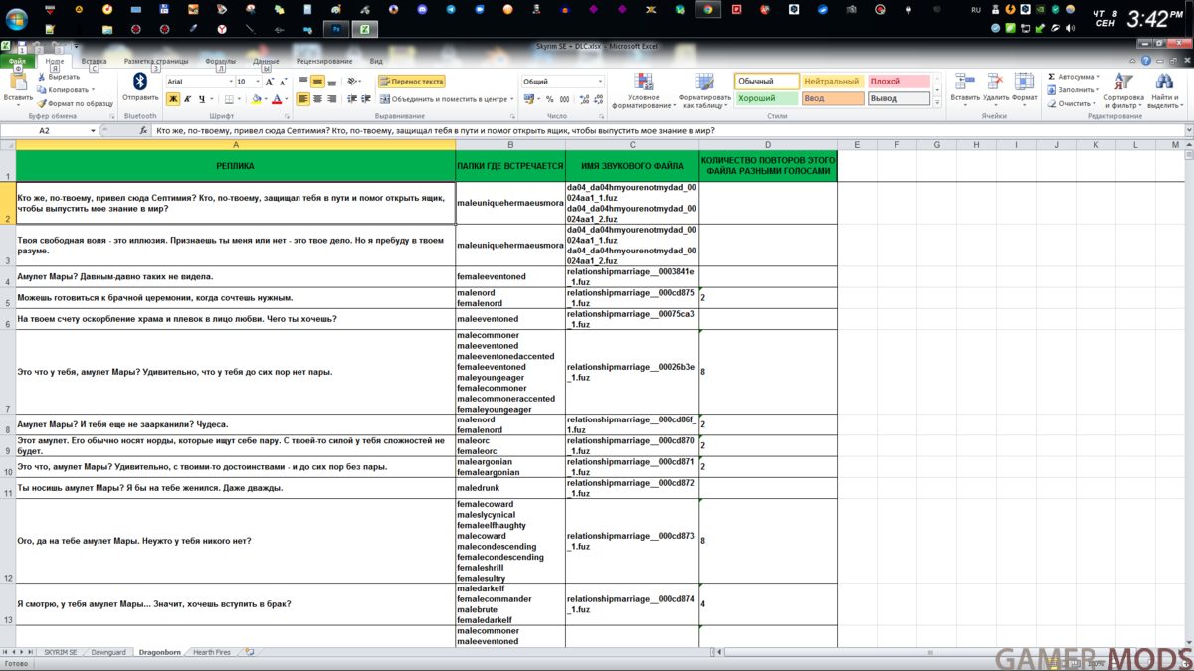Click Insert cells (Вставить) in Ячейки group
1194x671 pixels.
(965, 87)
